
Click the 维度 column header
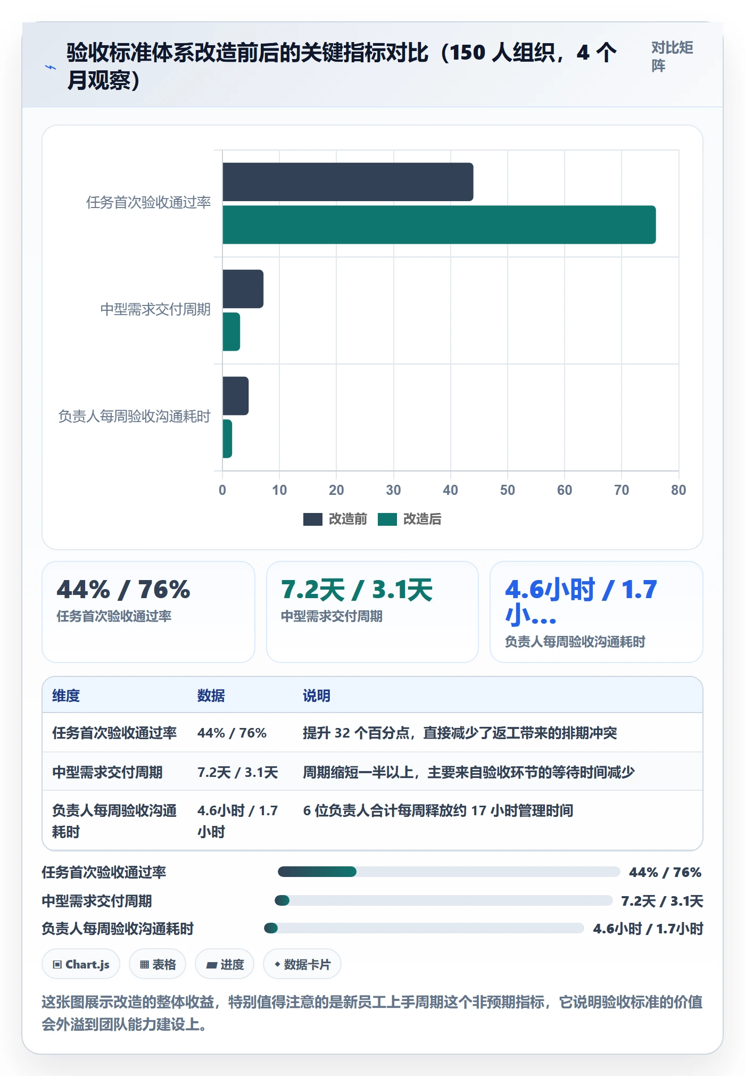pyautogui.click(x=66, y=696)
